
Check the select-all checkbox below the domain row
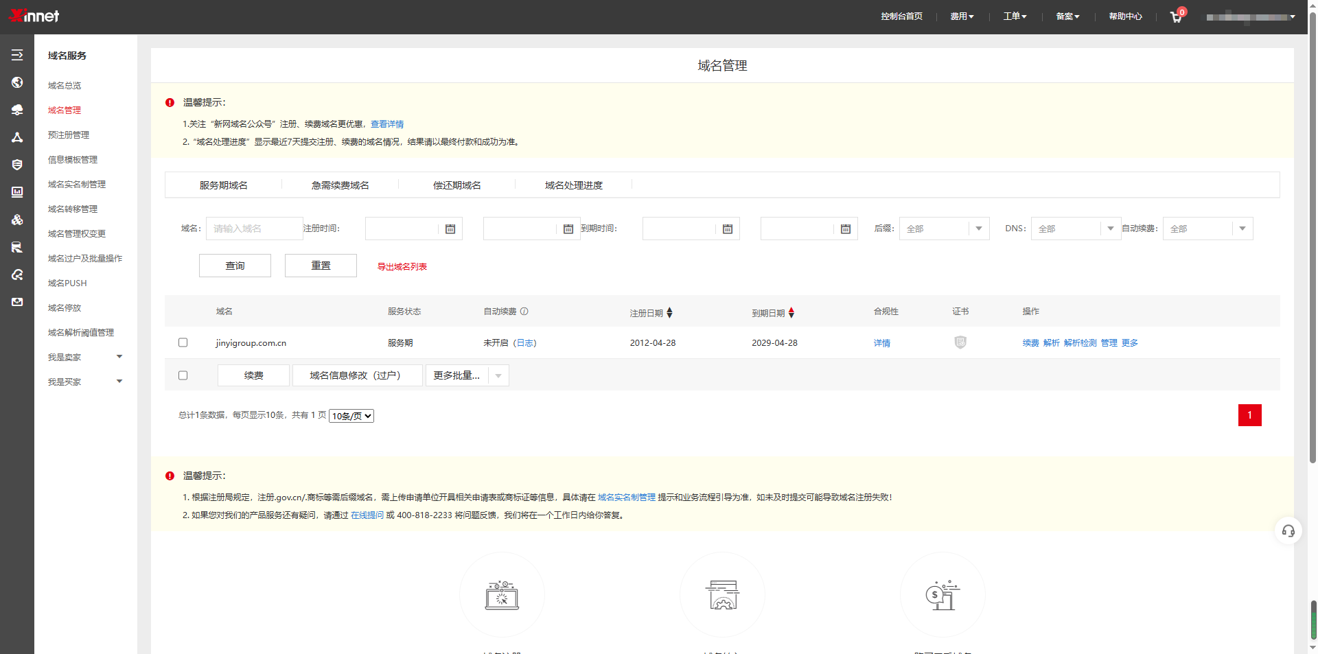(183, 375)
